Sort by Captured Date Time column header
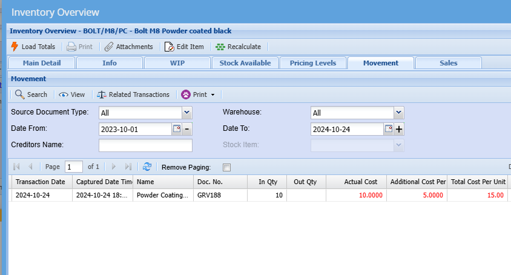Image resolution: width=511 pixels, height=275 pixels. pos(103,182)
